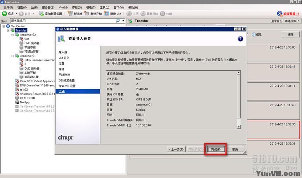The image size is (302, 178).
Task: Click the 完成(F) finish button
Action: (216, 149)
